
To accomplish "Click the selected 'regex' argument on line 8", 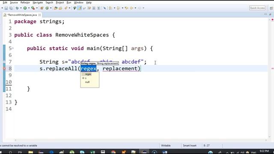I will point(89,68).
